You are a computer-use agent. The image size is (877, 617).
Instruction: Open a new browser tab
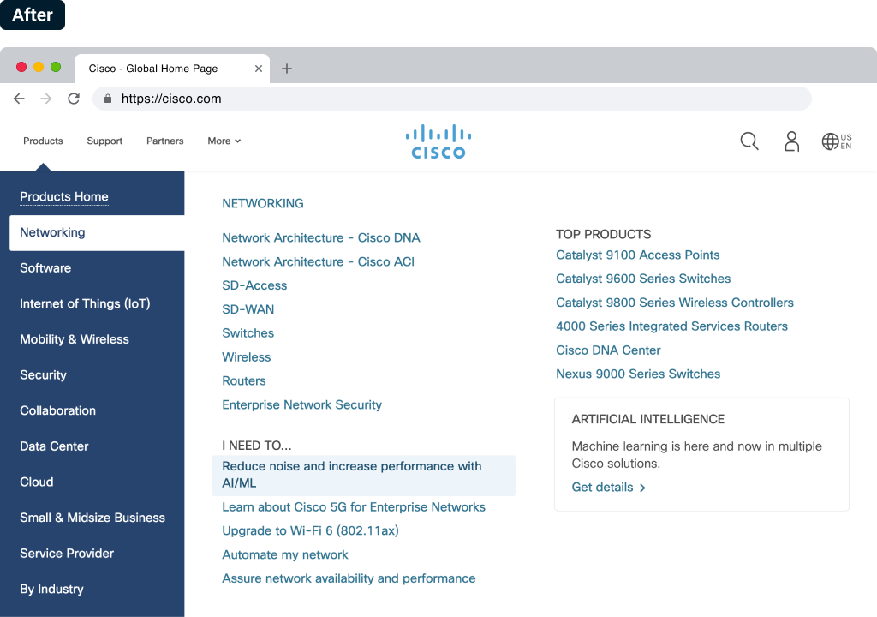pyautogui.click(x=287, y=69)
